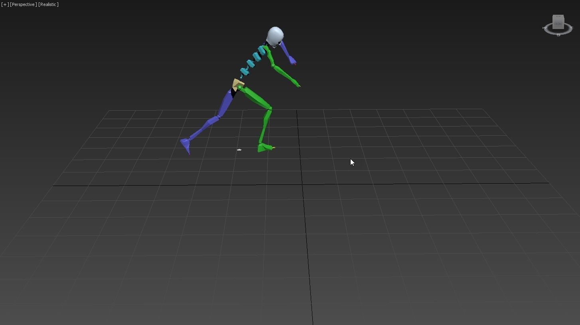Click the S compass direction on ViewCube ring

click(x=558, y=35)
